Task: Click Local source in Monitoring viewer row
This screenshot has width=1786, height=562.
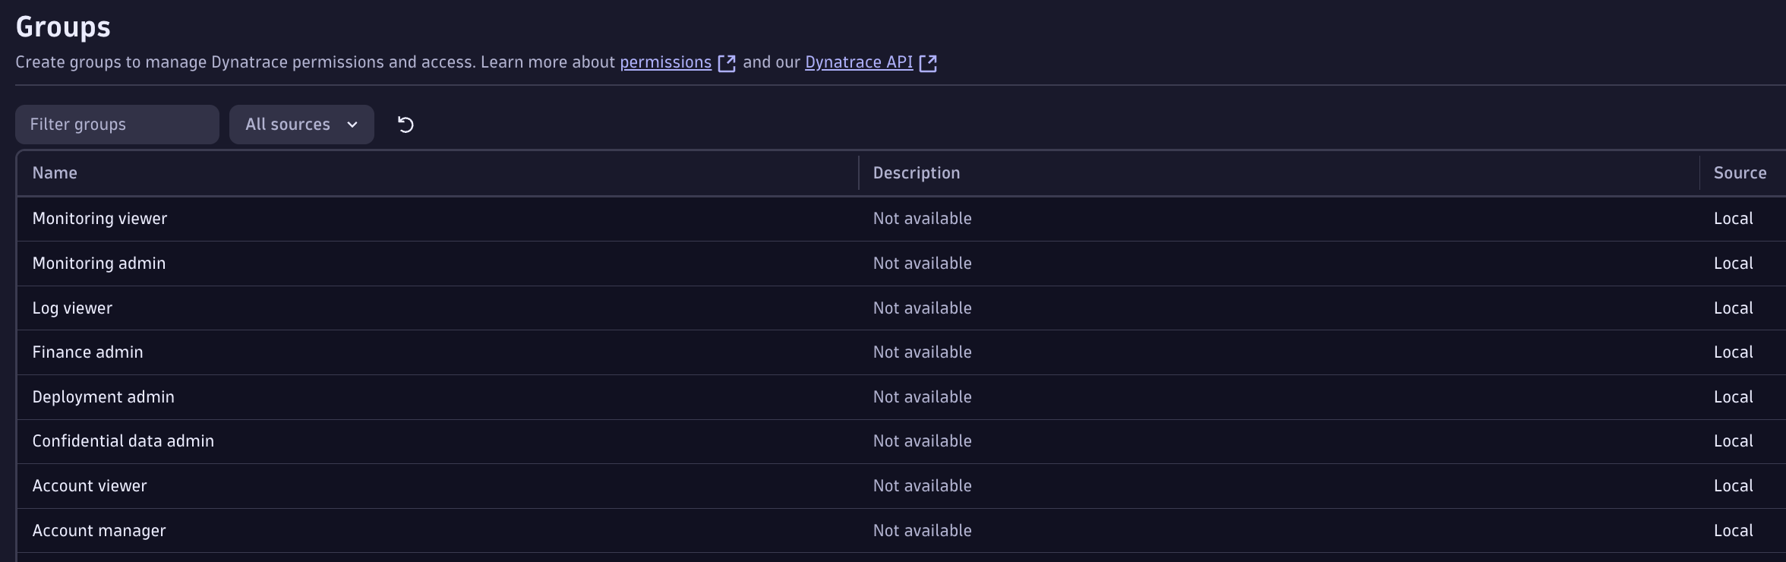Action: click(x=1733, y=219)
